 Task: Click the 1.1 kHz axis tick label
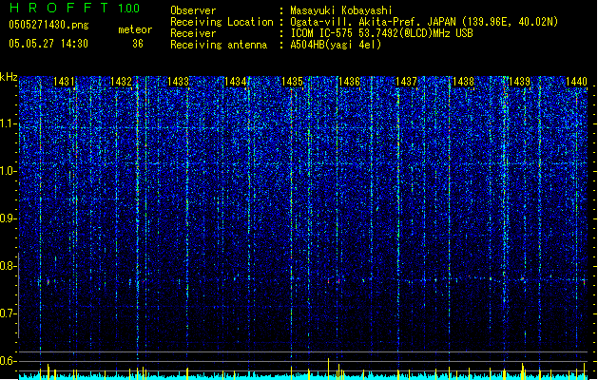click(x=9, y=123)
